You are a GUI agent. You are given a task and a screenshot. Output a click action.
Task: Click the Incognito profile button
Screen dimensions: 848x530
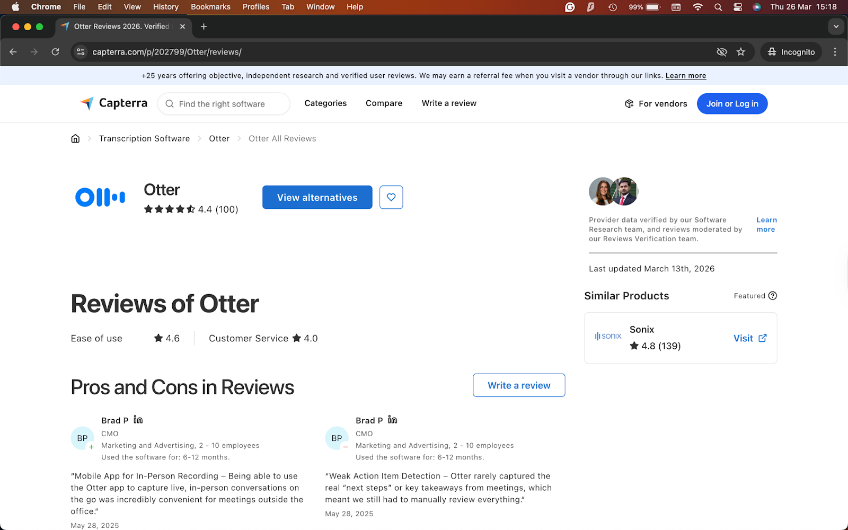[791, 52]
